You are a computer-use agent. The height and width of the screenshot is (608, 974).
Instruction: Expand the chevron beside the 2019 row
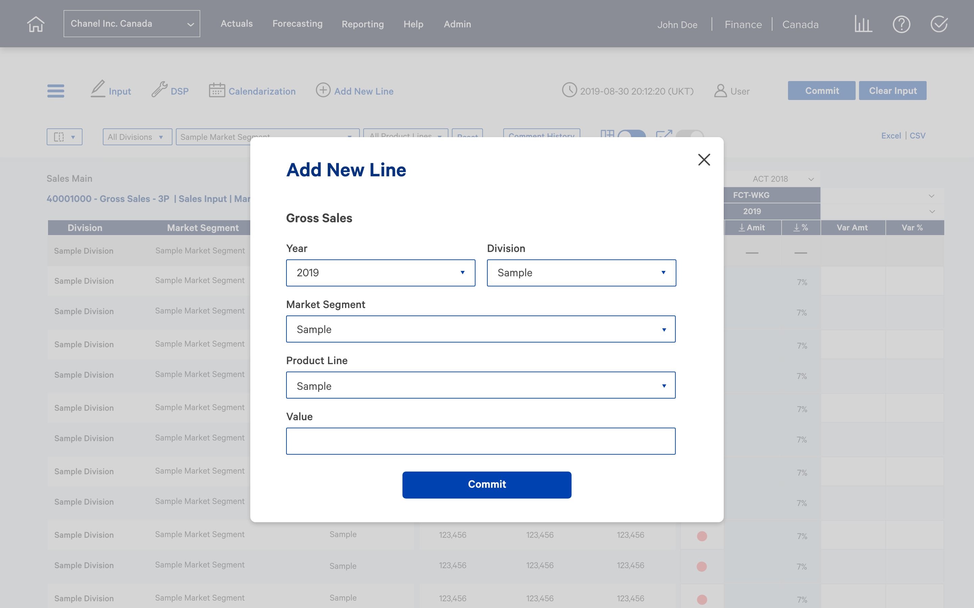point(932,211)
